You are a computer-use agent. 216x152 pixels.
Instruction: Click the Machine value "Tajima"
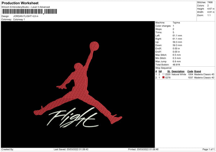pos(176,23)
